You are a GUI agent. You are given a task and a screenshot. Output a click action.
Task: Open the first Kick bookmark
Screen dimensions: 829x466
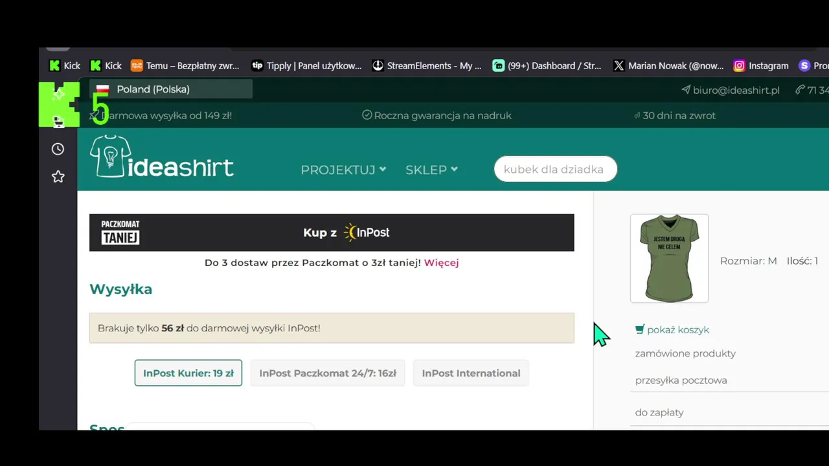65,65
